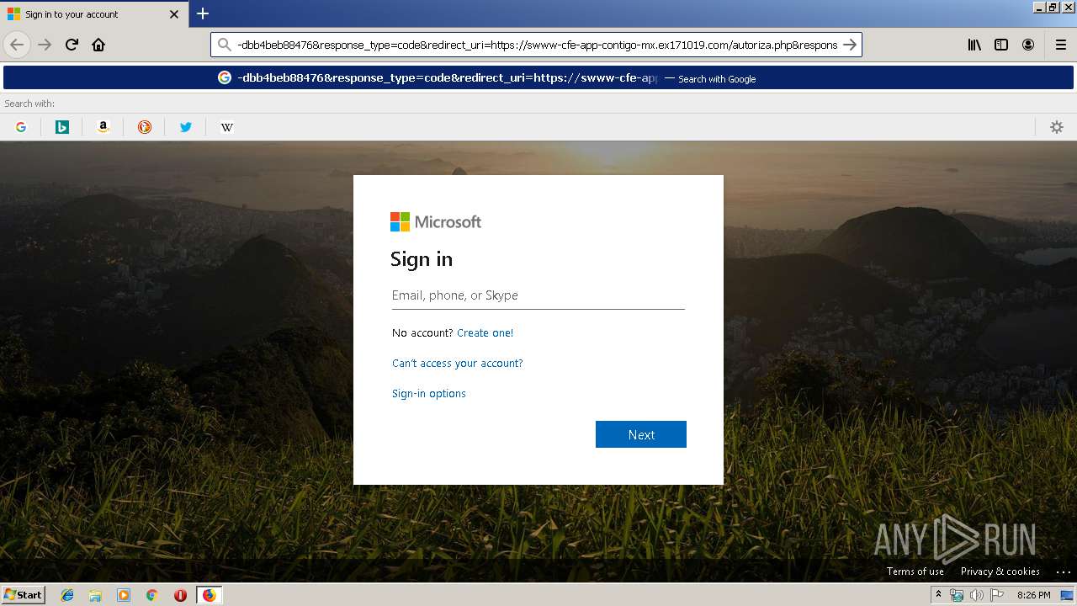Open 'Terms of use' footer link
Image resolution: width=1077 pixels, height=606 pixels.
pos(915,571)
